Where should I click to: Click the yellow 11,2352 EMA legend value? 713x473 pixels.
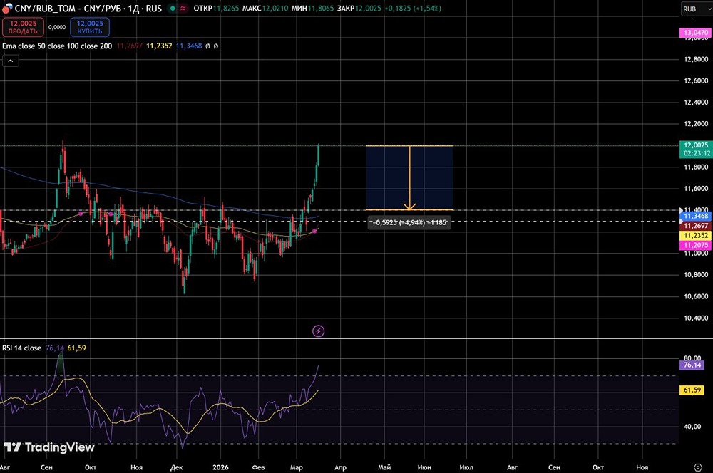point(159,46)
